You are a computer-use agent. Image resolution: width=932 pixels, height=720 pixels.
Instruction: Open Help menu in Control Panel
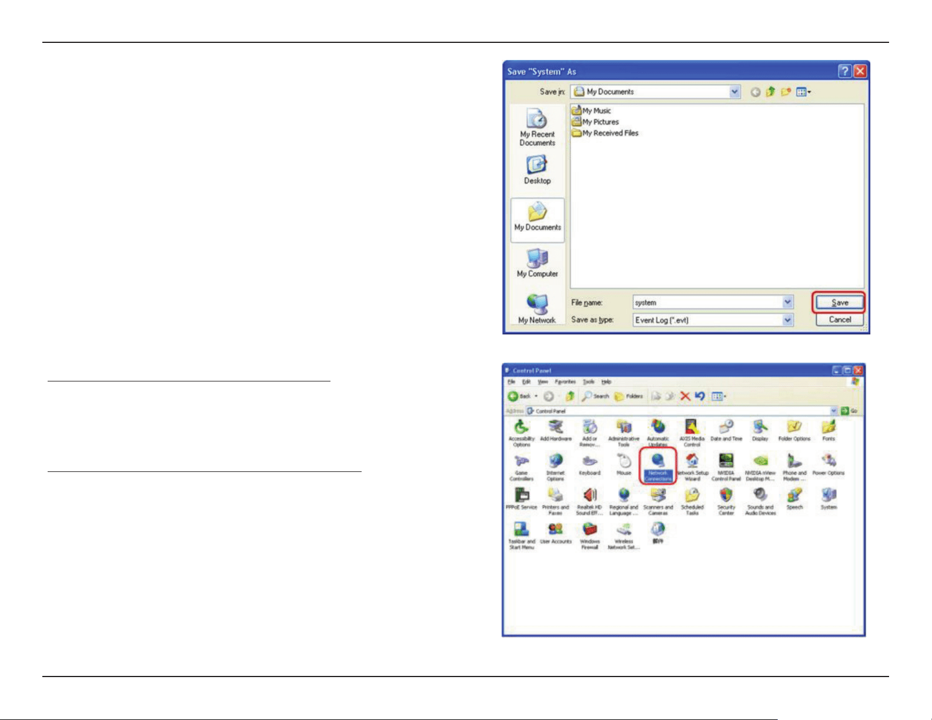pos(606,382)
